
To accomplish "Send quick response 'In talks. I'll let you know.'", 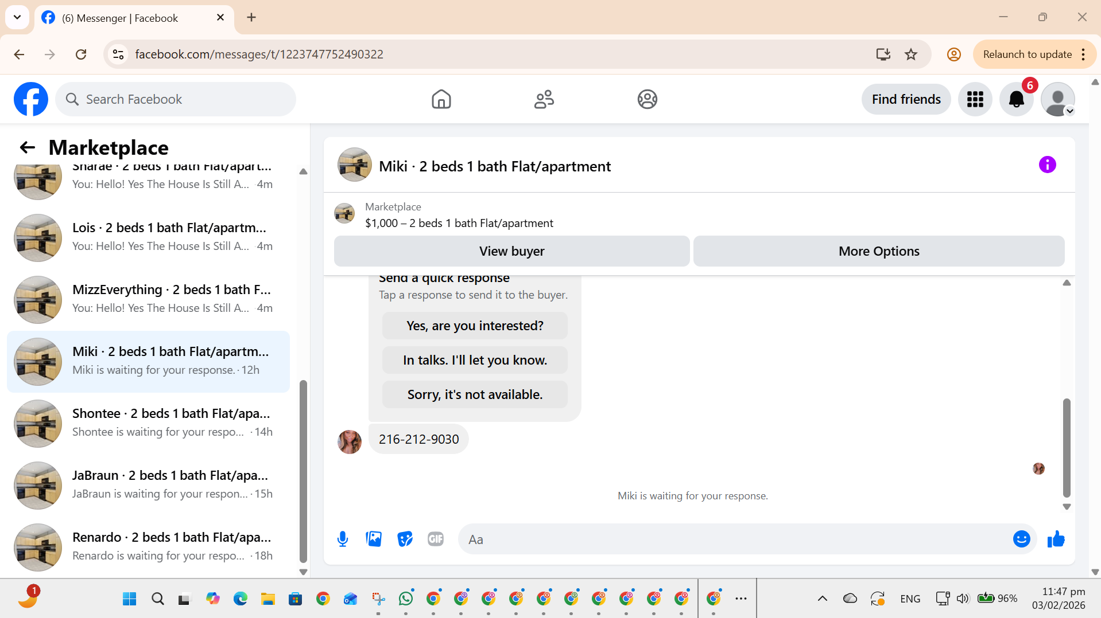I will (475, 360).
